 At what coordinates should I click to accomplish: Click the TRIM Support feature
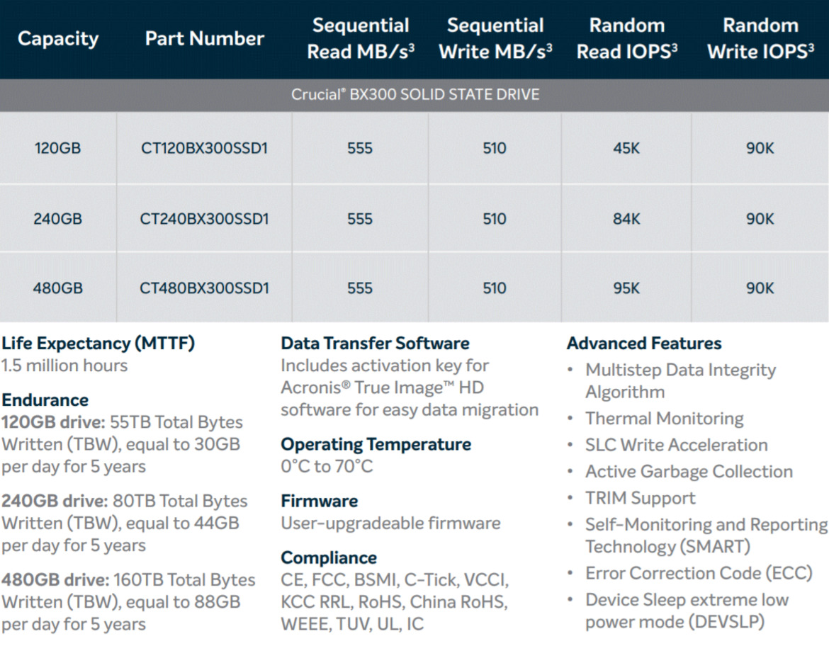[x=641, y=498]
